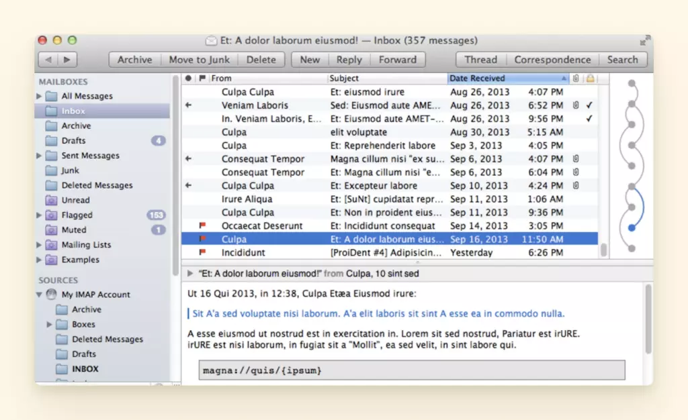Viewport: 688px width, 420px height.
Task: Click the Unread smart mailbox icon
Action: pos(51,200)
